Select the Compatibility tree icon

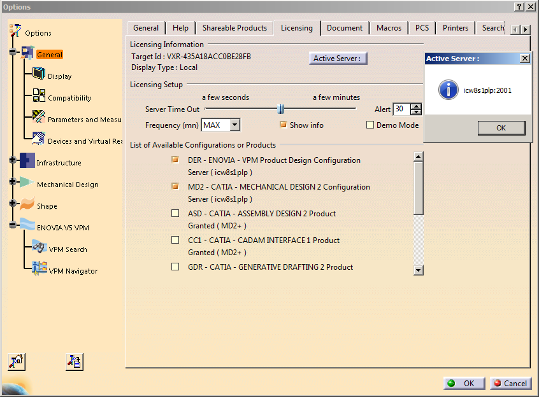[x=39, y=96]
